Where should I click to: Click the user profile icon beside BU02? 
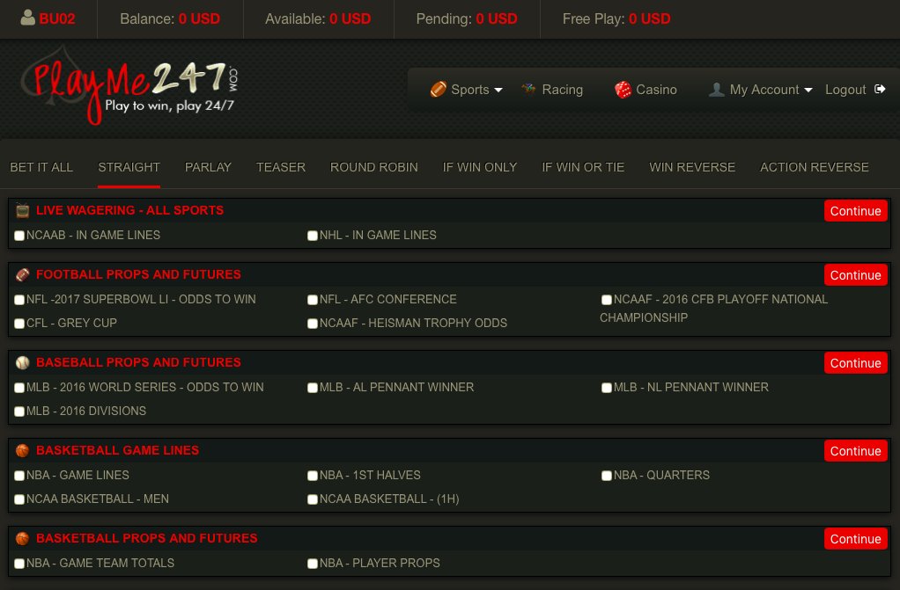pyautogui.click(x=27, y=18)
